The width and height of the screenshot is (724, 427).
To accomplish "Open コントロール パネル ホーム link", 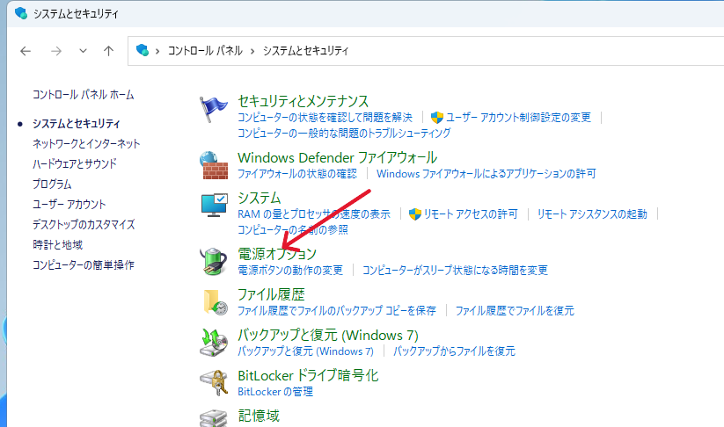I will click(83, 94).
